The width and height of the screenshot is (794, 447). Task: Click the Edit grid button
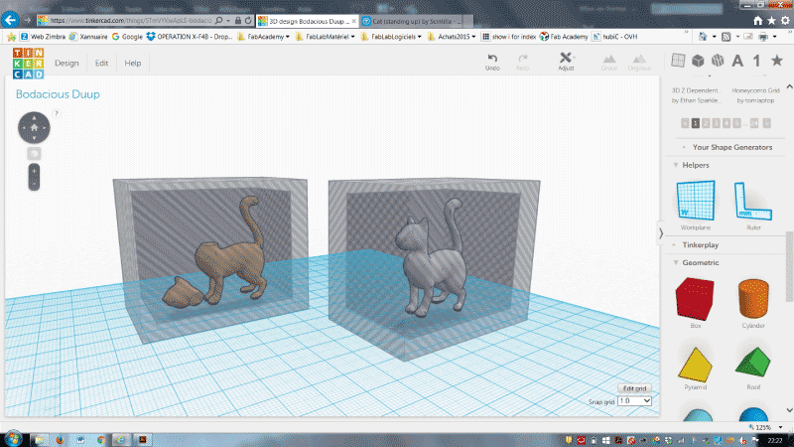point(634,388)
